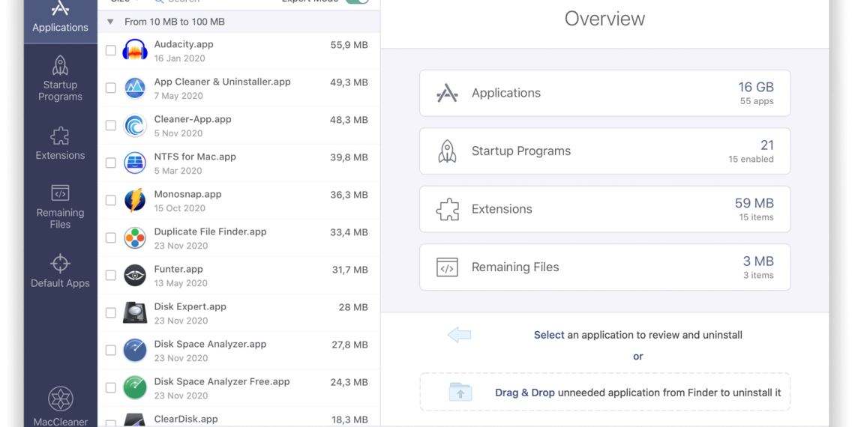
Task: Click the Drag & Drop uninstall area
Action: tap(604, 392)
